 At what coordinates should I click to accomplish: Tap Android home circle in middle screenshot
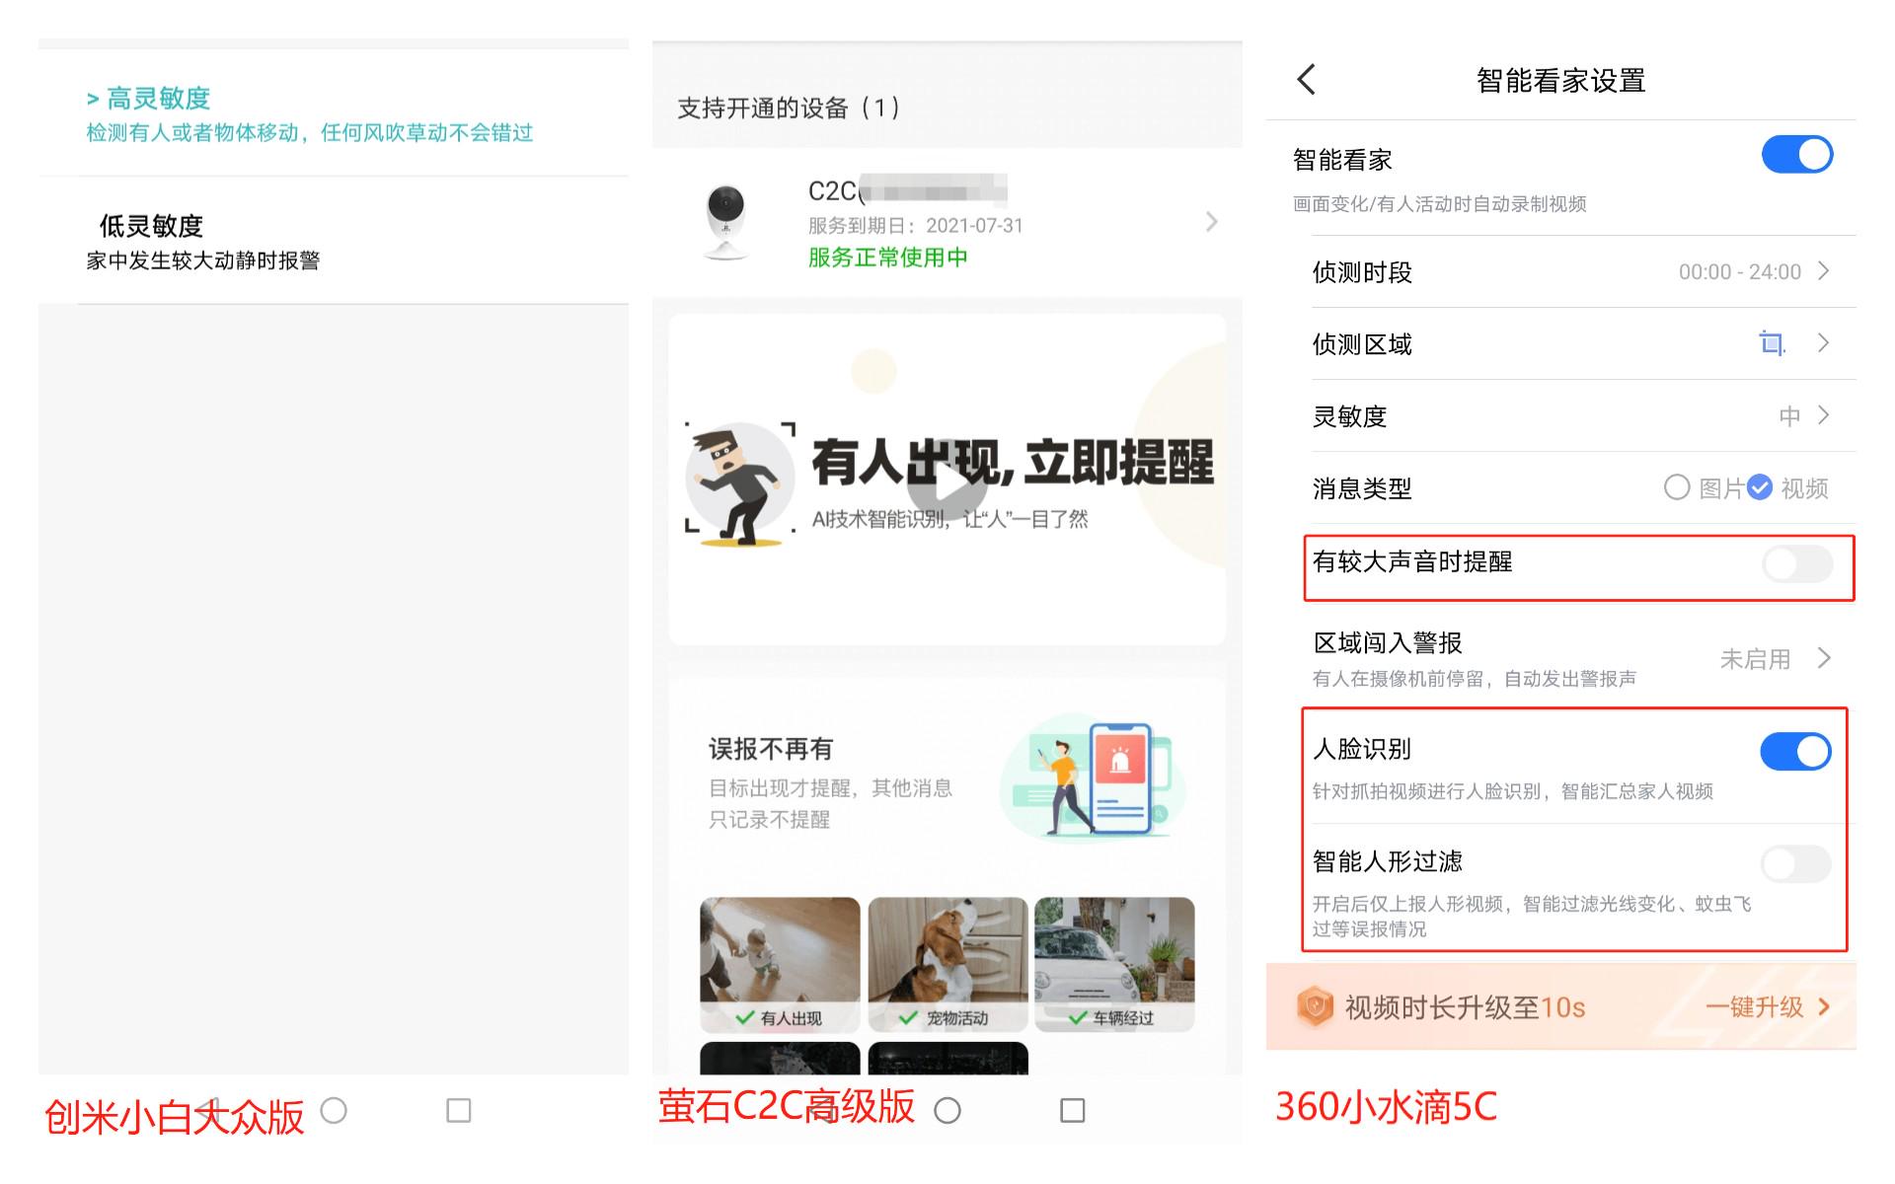tap(947, 1111)
